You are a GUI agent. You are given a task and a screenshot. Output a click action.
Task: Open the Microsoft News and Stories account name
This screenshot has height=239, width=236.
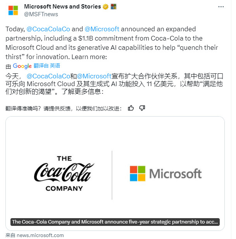point(62,7)
